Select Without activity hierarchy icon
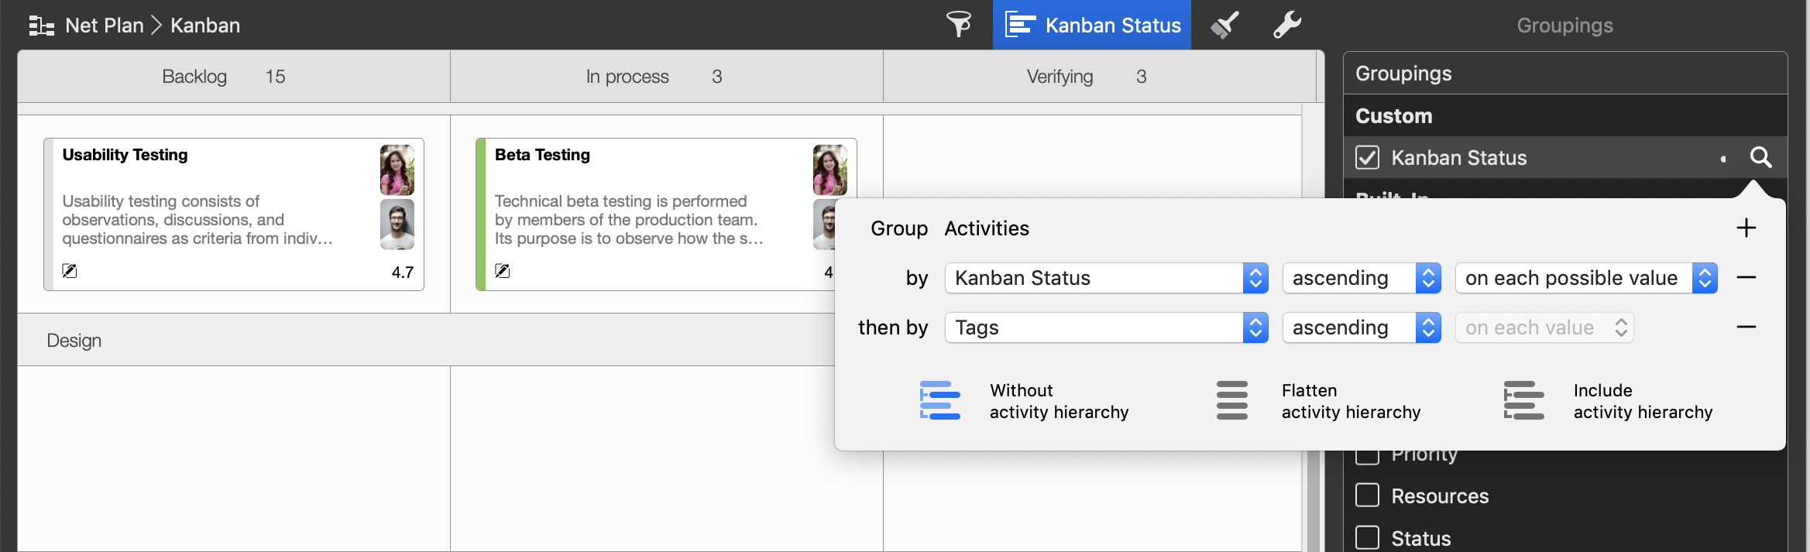 (x=939, y=400)
